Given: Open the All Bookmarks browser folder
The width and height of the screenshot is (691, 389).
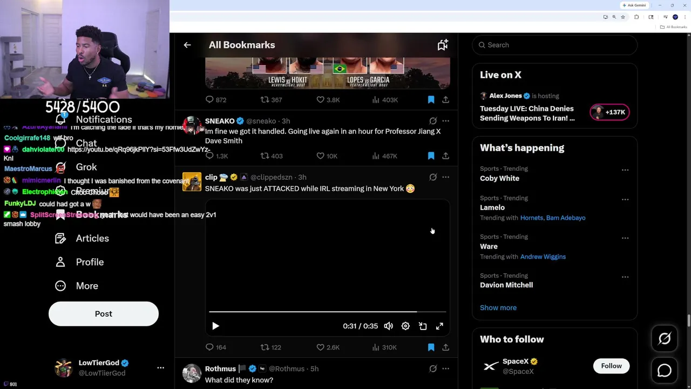Looking at the screenshot, I should pyautogui.click(x=674, y=27).
